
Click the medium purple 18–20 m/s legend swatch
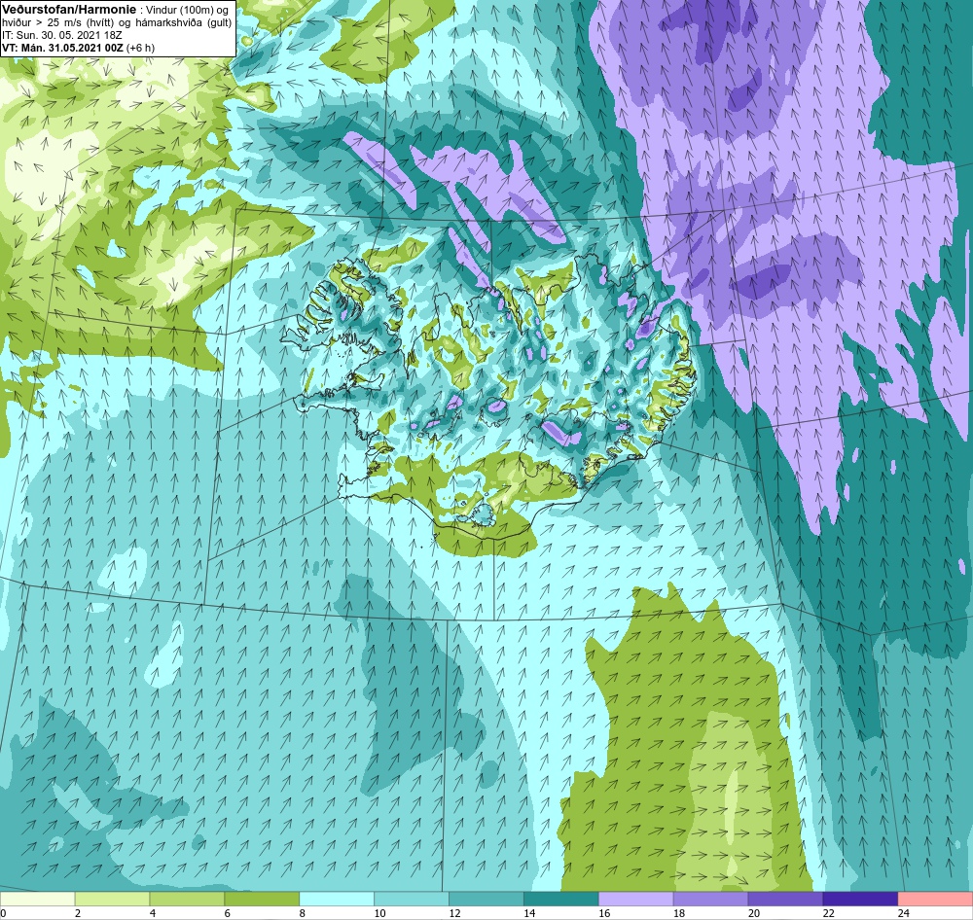click(x=710, y=899)
